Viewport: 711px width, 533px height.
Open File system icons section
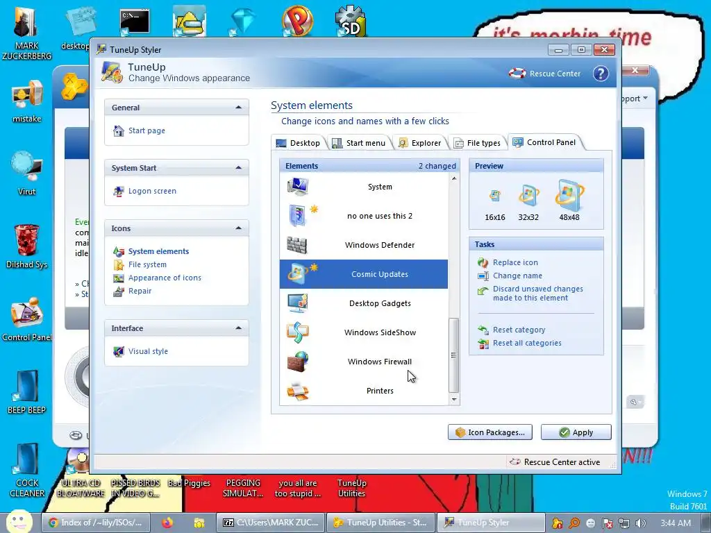[x=147, y=264]
